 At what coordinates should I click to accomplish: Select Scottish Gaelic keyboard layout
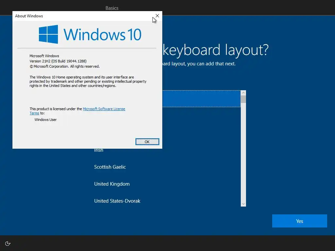coord(110,167)
